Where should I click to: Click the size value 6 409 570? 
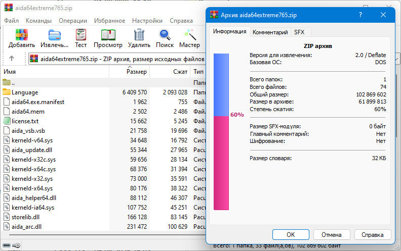click(135, 92)
